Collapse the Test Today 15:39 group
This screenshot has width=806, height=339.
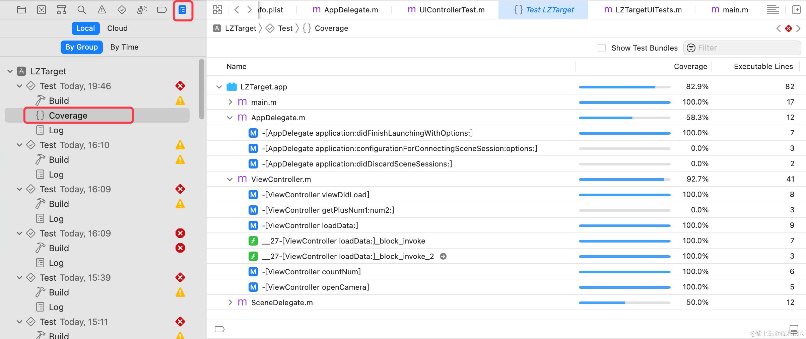pyautogui.click(x=19, y=278)
